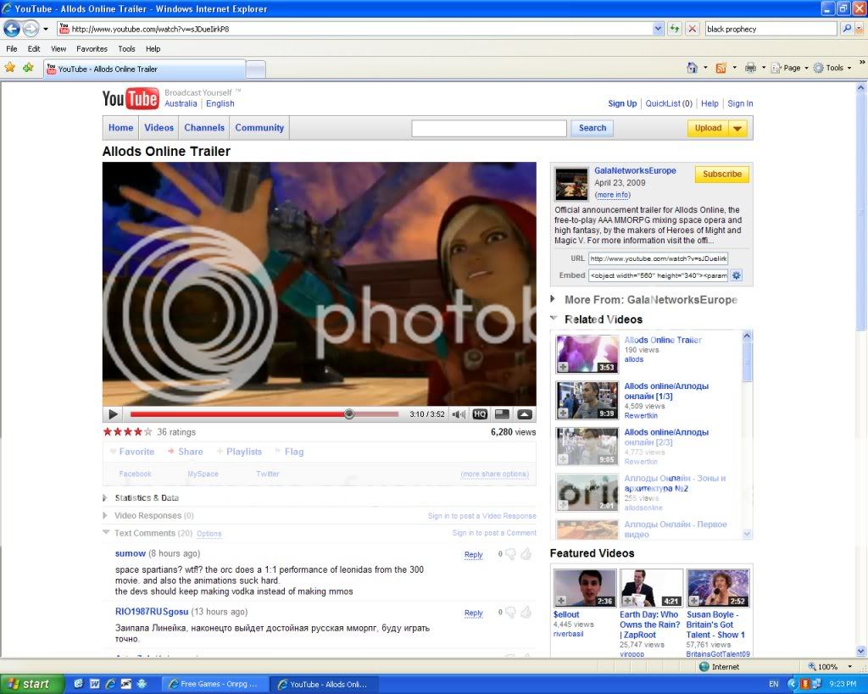The width and height of the screenshot is (868, 694).
Task: Expand the Statistics & Data section
Action: coord(105,498)
